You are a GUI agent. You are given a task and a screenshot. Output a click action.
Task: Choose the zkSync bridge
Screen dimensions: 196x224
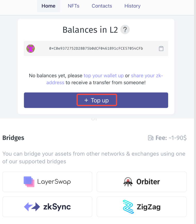click(47, 207)
